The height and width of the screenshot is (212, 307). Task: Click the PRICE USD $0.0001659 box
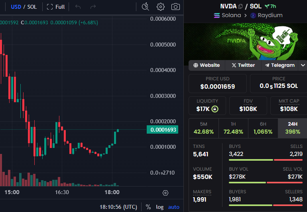click(x=218, y=84)
